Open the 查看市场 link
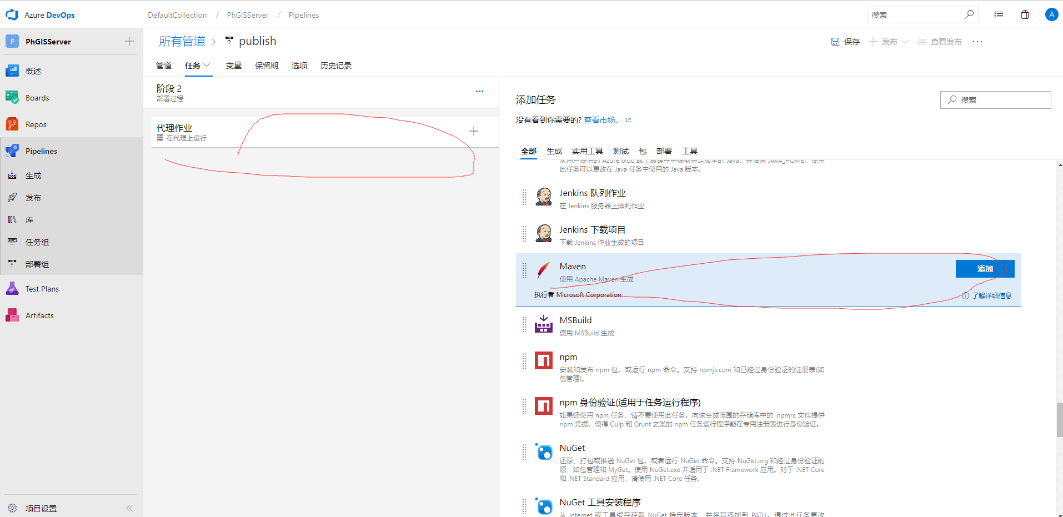The height and width of the screenshot is (517, 1063). [x=599, y=120]
